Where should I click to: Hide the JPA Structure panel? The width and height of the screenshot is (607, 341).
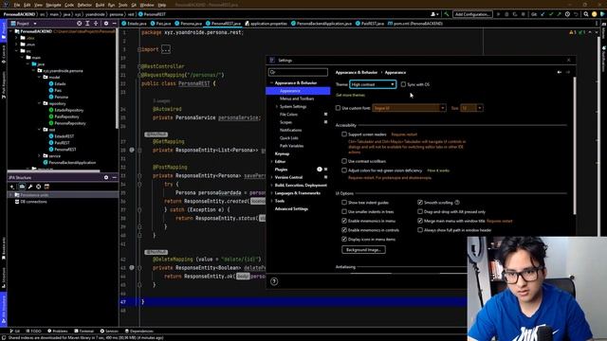[114, 177]
